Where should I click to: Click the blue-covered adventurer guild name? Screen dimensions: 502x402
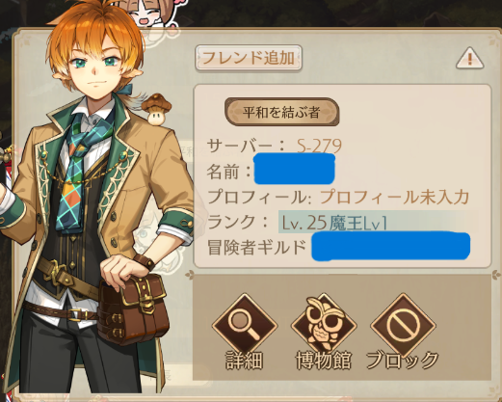[x=391, y=246]
